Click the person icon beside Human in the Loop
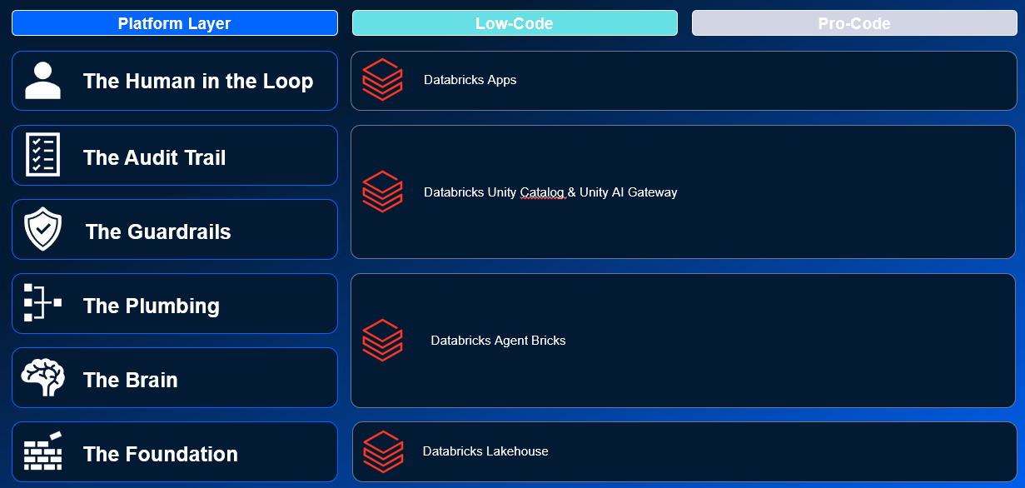Screen dimensions: 1025x488 coord(42,81)
